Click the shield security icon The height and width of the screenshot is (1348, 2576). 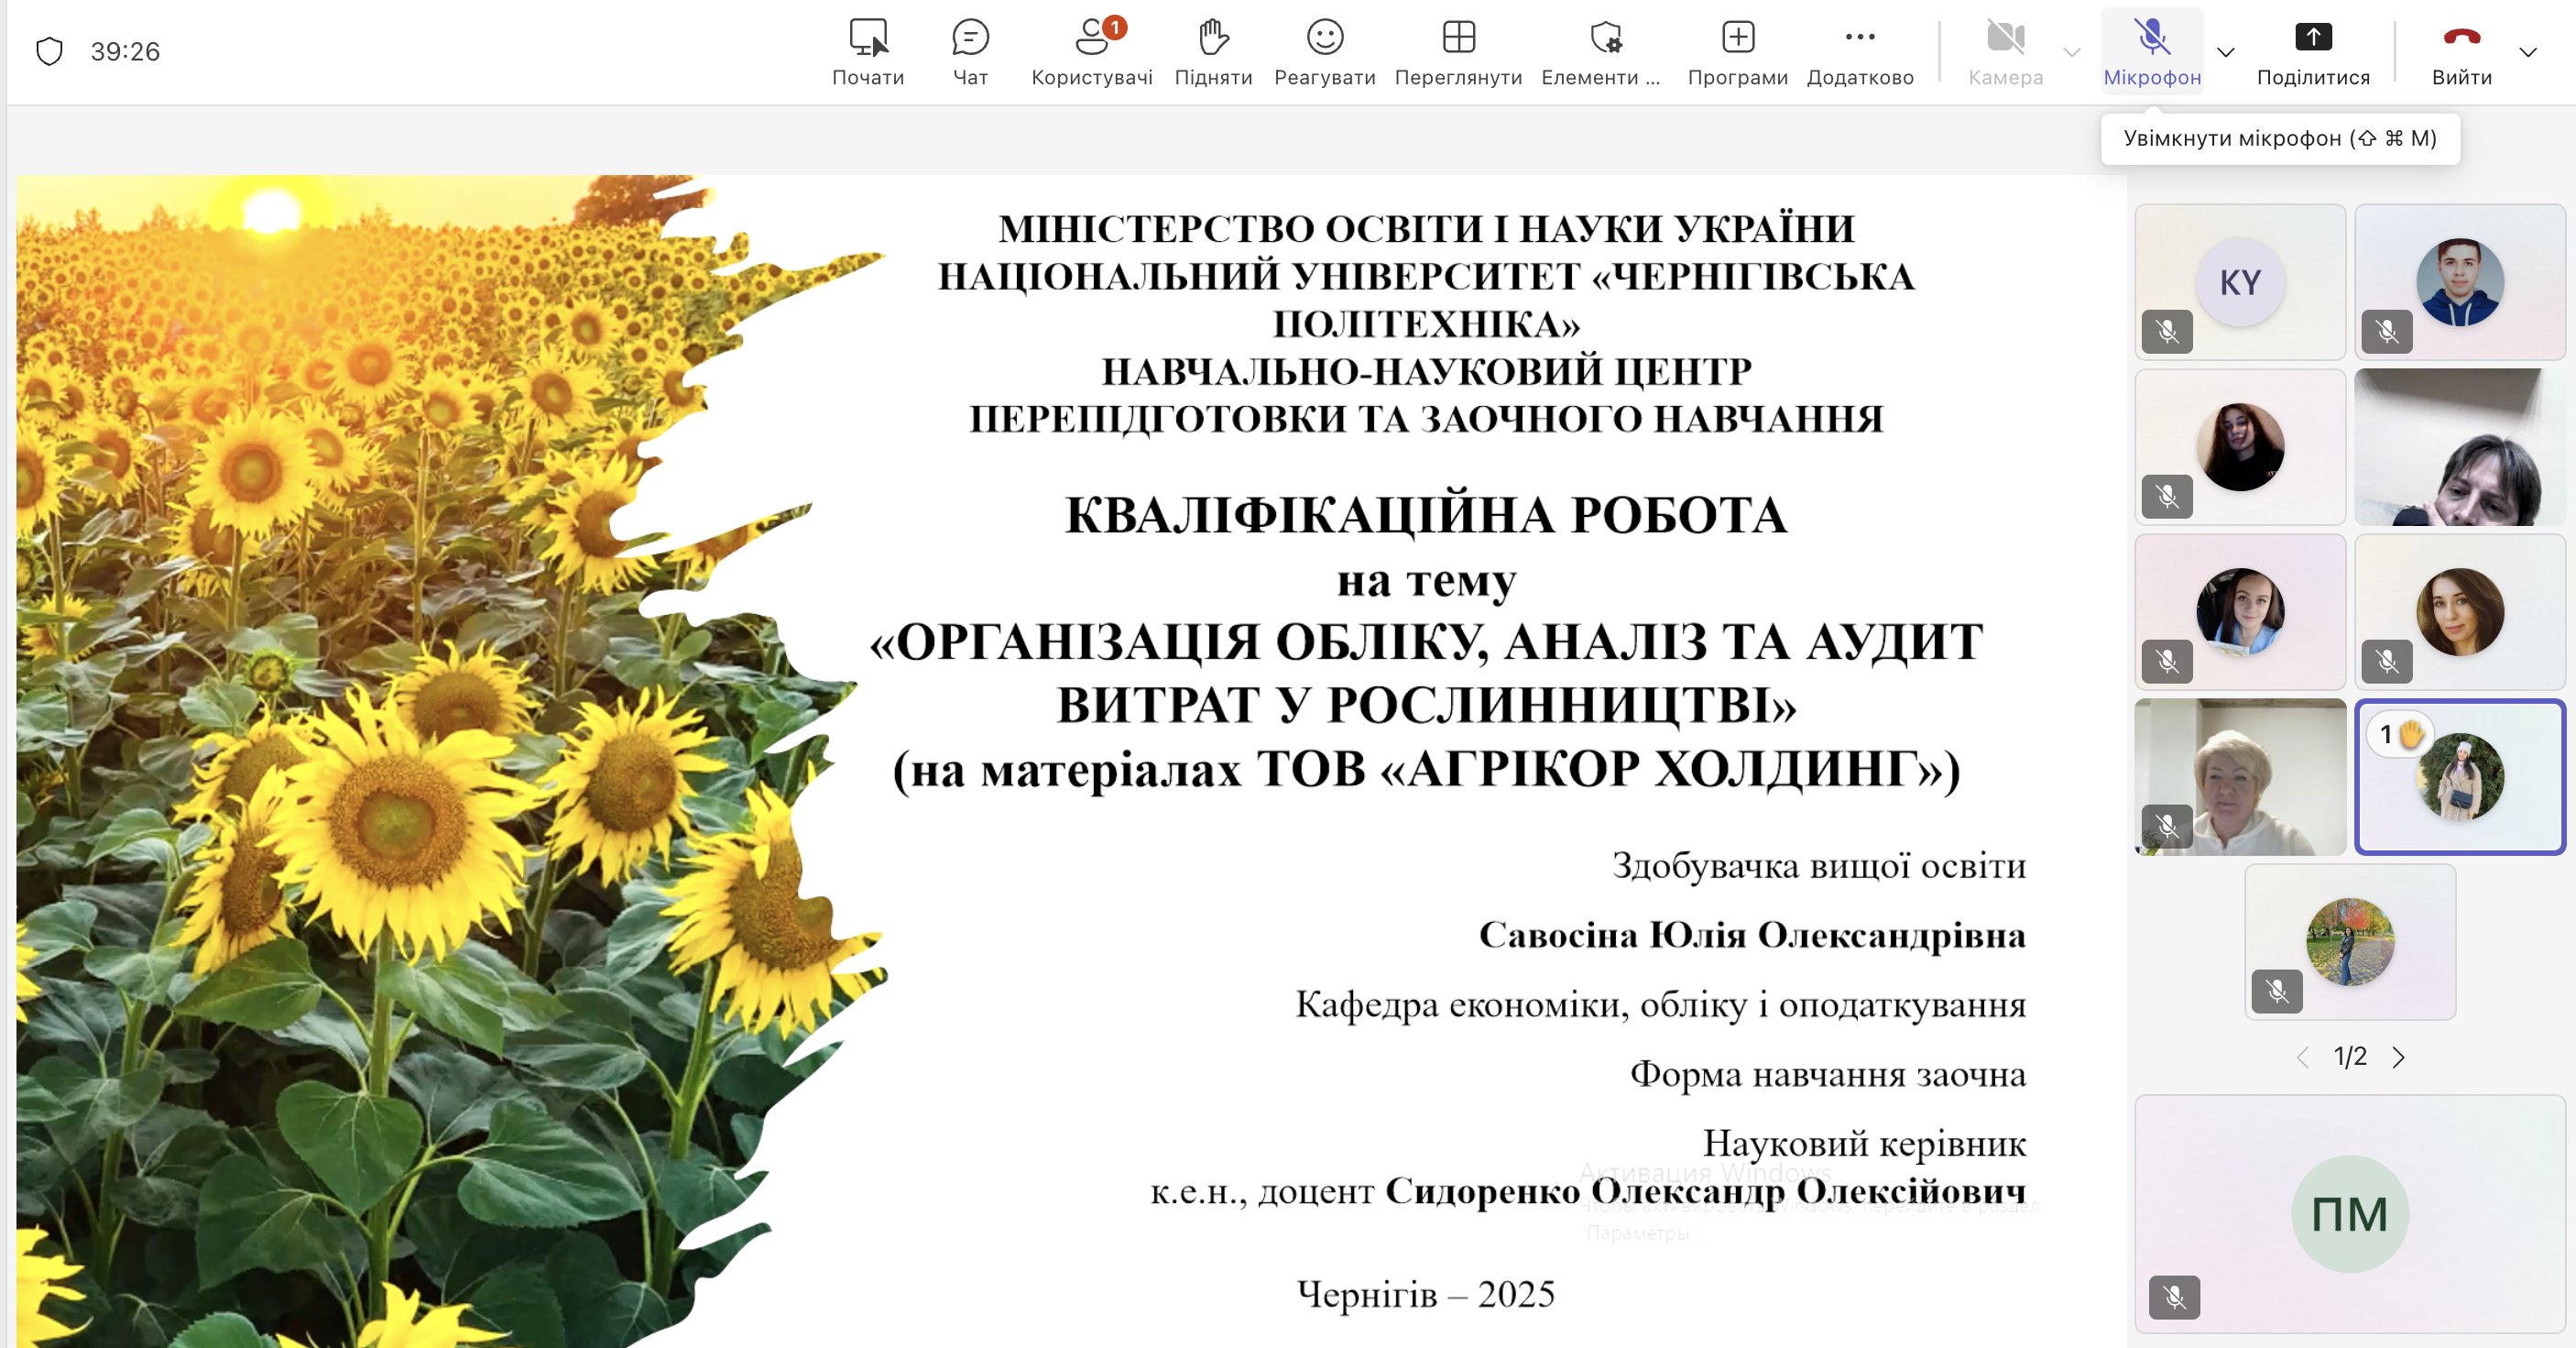point(49,51)
